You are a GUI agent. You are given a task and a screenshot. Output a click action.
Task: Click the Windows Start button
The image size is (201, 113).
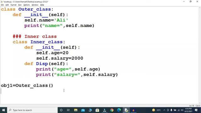coord(3,110)
